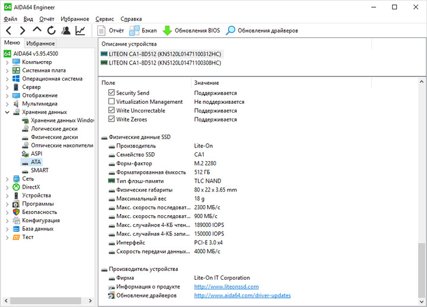Toggle the Virtualization Management checkbox
This screenshot has width=427, height=307.
click(x=111, y=101)
